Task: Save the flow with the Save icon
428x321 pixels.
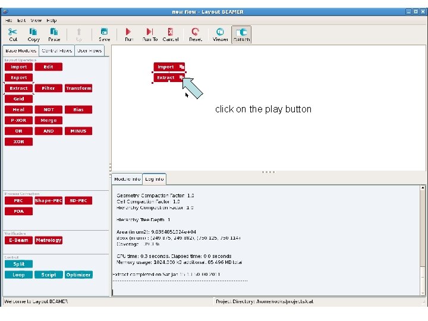Action: click(x=104, y=32)
